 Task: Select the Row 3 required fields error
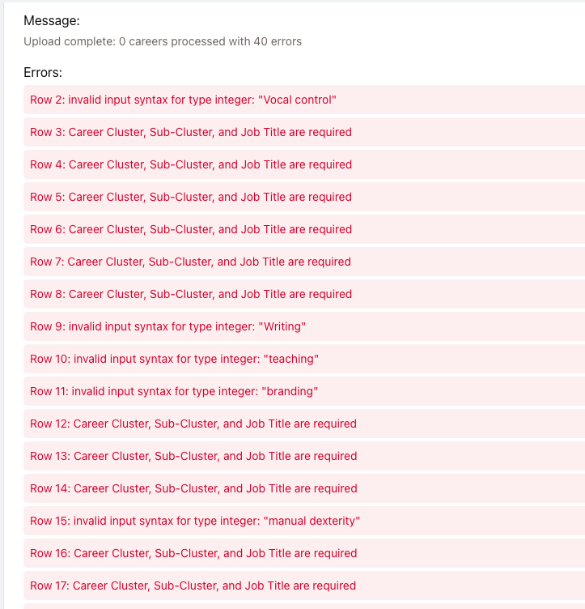(191, 132)
